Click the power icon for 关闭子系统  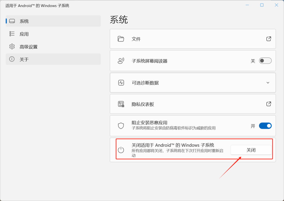coord(121,150)
